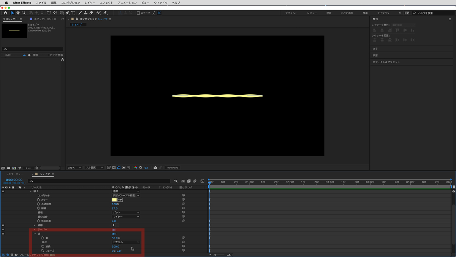Switch to the レンダーキュー tab
Viewport: 456px width, 257px height.
pos(15,174)
